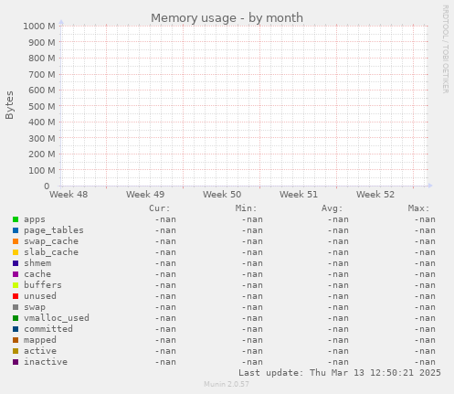Click the 'Week 50' axis label

[222, 195]
